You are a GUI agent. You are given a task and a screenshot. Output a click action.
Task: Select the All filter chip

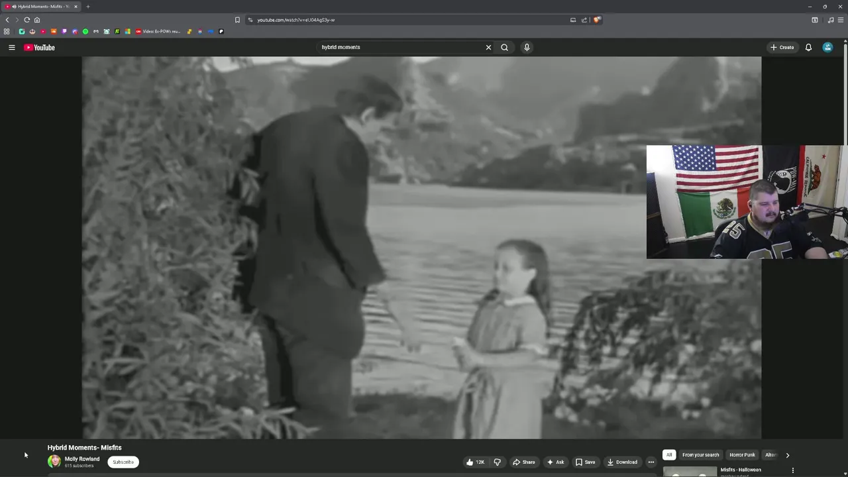669,454
